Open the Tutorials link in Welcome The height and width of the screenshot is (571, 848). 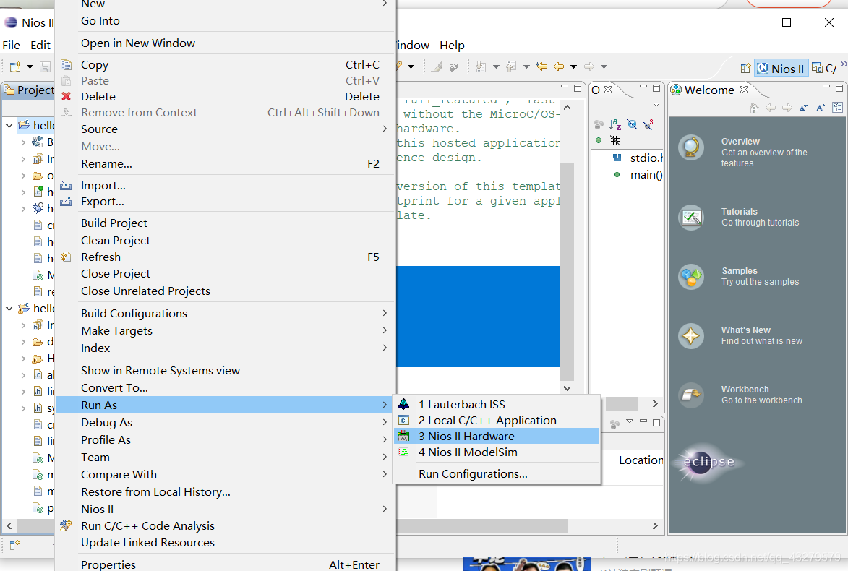[x=740, y=212]
